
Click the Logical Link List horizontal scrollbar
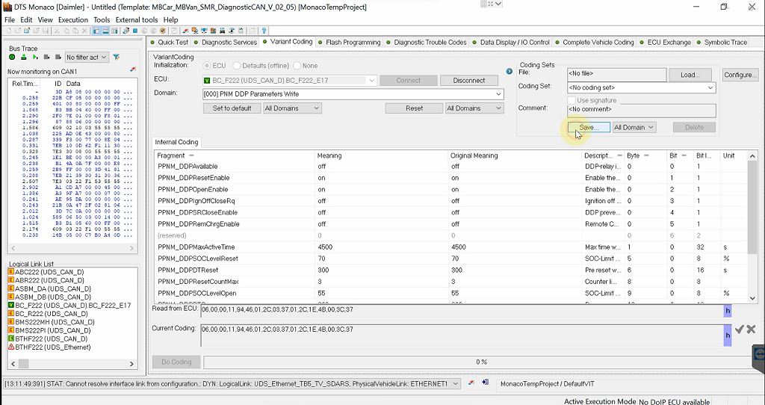tap(72, 364)
